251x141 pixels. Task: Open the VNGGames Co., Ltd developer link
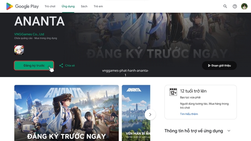tap(29, 34)
